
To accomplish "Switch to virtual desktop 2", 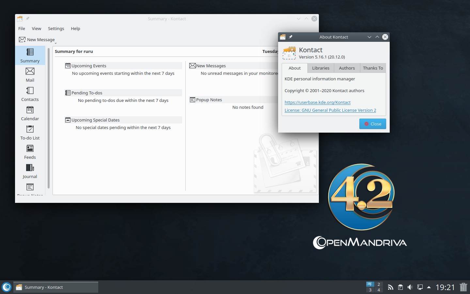I will tap(379, 284).
